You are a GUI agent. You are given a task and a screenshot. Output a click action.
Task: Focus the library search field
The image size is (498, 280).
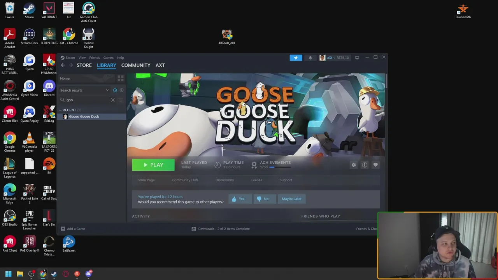88,100
